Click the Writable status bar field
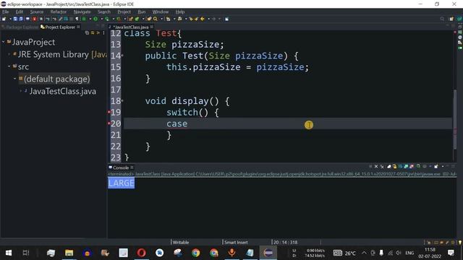 pyautogui.click(x=181, y=243)
